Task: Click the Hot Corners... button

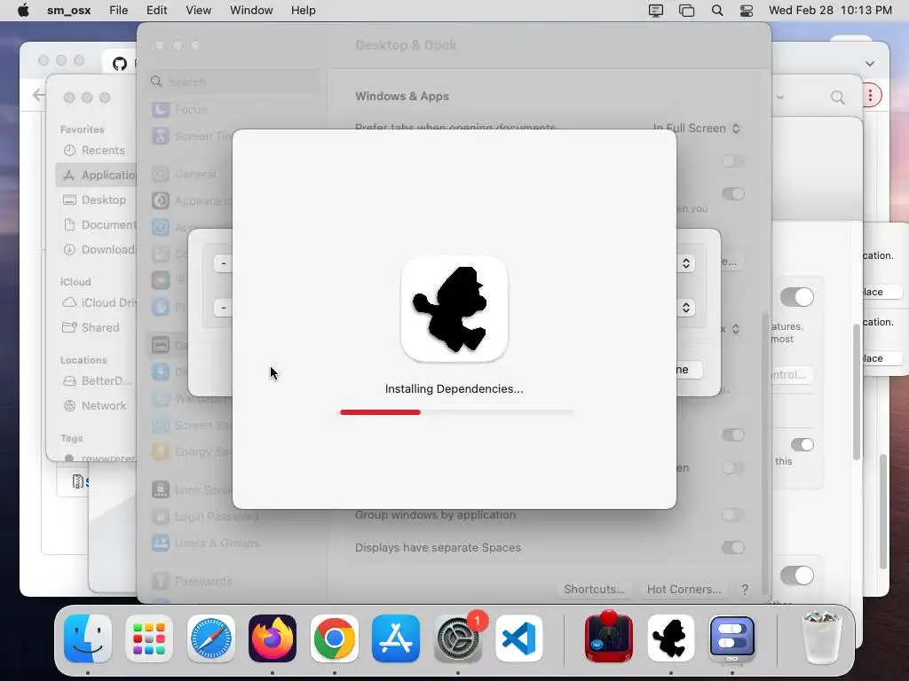Action: pos(684,589)
